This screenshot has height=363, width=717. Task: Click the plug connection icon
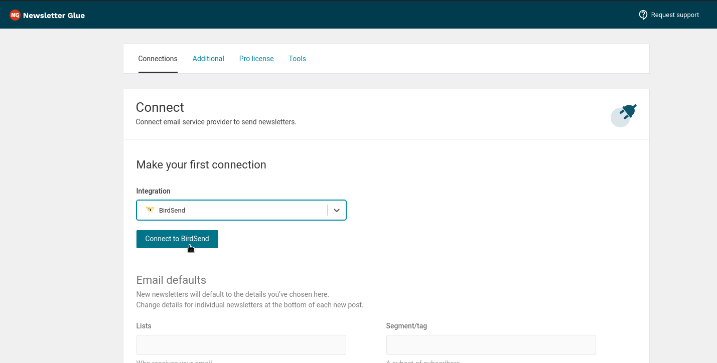624,115
